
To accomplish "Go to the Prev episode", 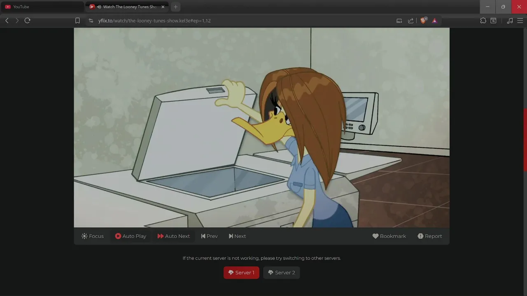I will (209, 236).
